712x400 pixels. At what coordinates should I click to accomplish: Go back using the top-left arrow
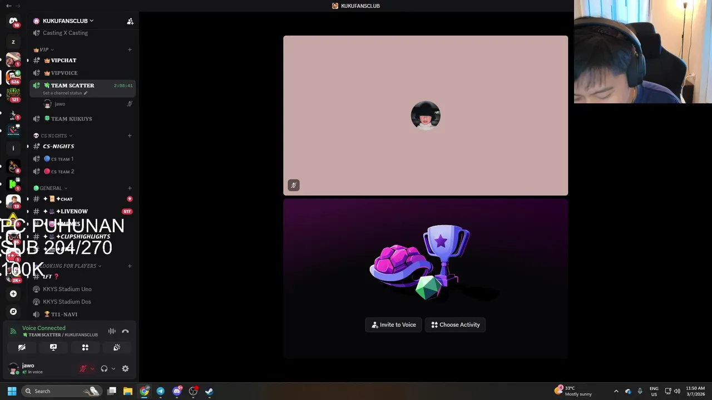8,6
